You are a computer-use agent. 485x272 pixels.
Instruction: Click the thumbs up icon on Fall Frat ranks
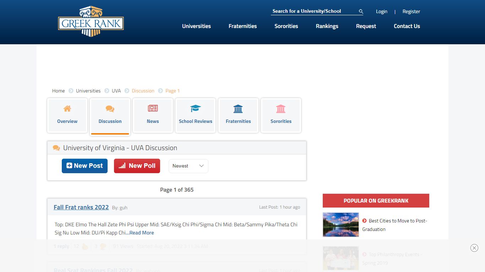[x=85, y=246]
